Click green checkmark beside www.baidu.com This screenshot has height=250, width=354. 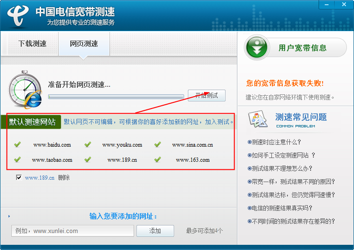tap(17, 144)
